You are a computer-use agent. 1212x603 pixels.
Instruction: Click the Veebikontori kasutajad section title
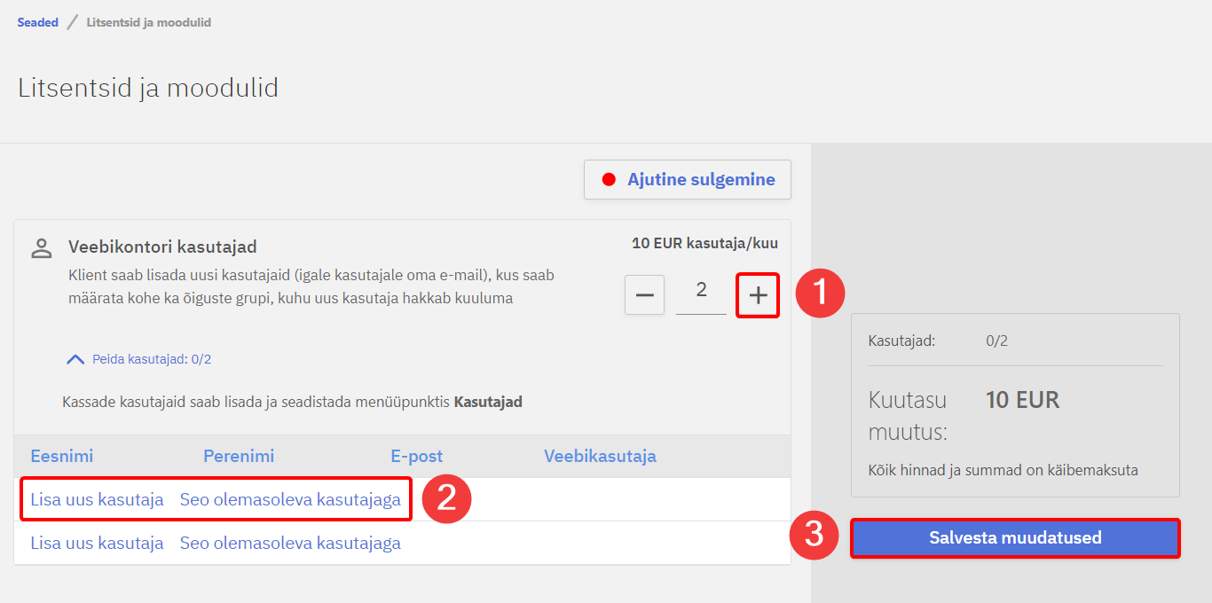point(162,247)
